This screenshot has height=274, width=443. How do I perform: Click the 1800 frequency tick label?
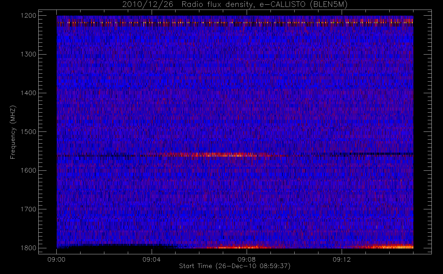tap(28, 248)
